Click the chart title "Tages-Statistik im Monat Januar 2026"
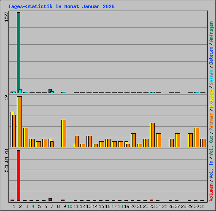The width and height of the screenshot is (216, 211). pos(61,6)
